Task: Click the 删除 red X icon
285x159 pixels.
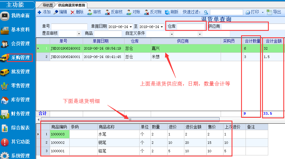Action: pos(72,12)
